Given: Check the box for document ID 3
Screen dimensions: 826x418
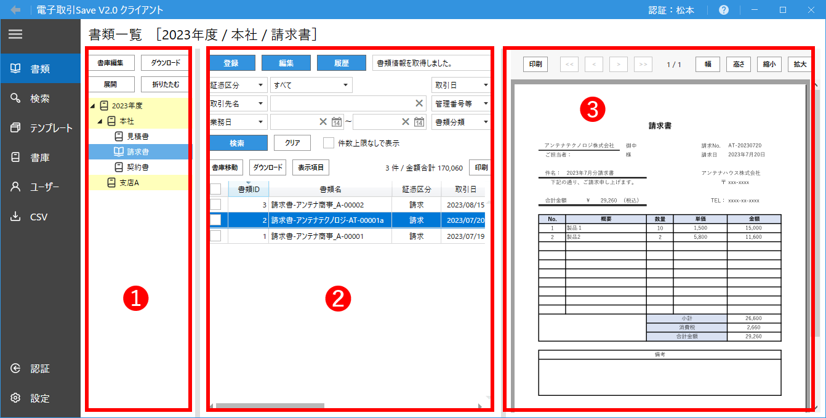Looking at the screenshot, I should [x=215, y=204].
